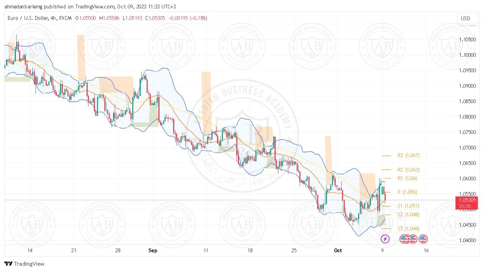484x271 pixels.
Task: Click the S3 (1.044) support label
Action: click(408, 229)
